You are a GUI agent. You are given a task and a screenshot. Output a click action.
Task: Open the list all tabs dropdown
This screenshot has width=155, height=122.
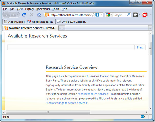click(150, 28)
